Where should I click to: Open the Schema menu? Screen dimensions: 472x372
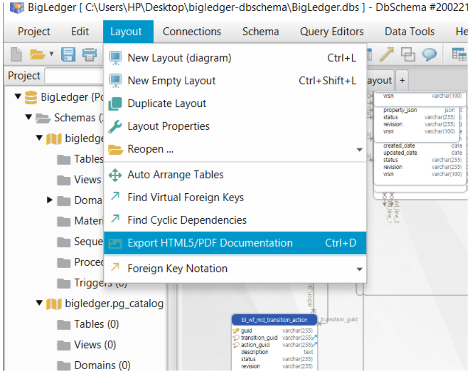point(261,31)
